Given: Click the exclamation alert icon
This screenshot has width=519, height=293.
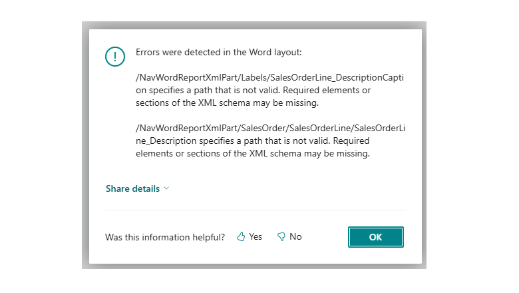Looking at the screenshot, I should tap(115, 55).
